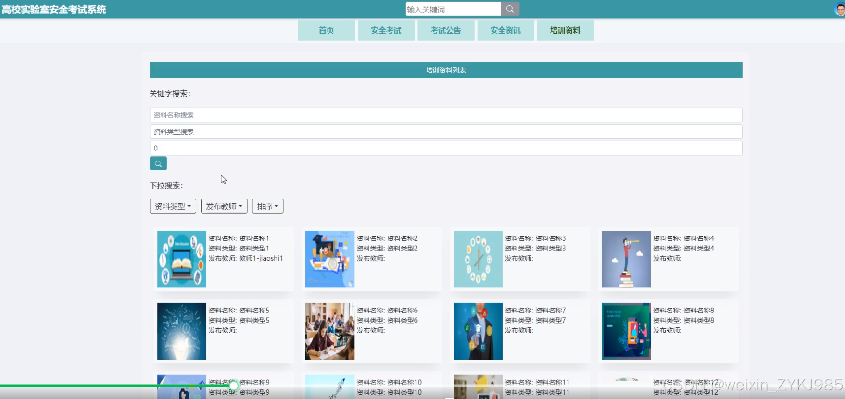
Task: Click the text 资料类型: 资料类型4
Action: coord(683,249)
